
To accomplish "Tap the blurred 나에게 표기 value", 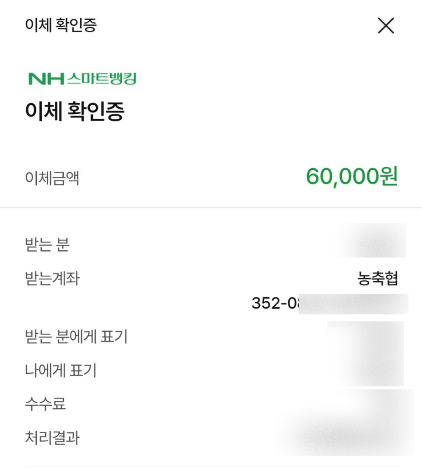I will (x=370, y=370).
